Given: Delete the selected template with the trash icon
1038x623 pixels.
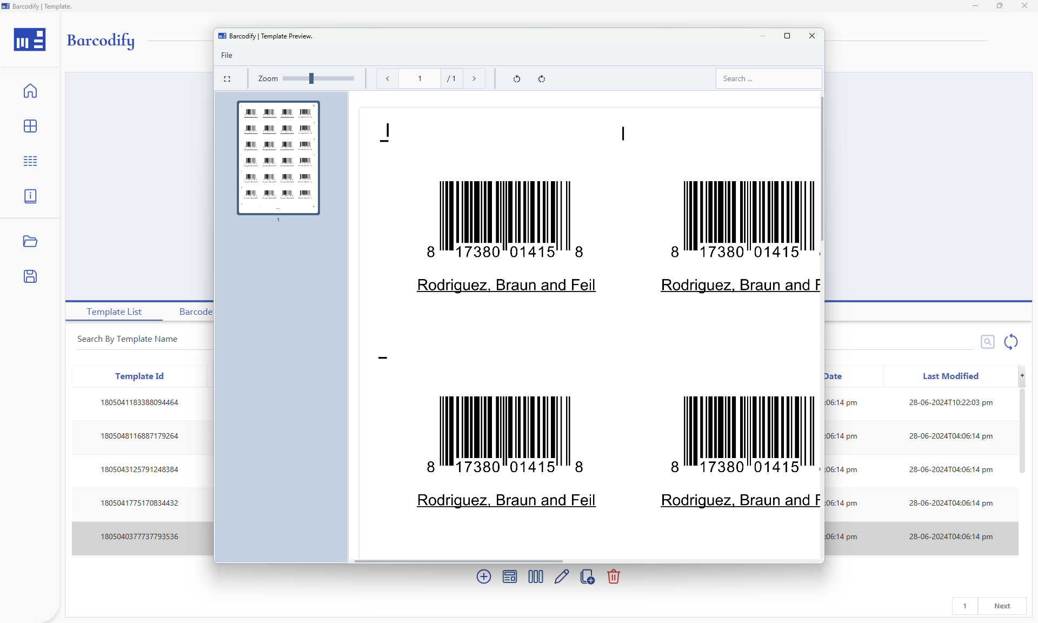Looking at the screenshot, I should point(613,576).
